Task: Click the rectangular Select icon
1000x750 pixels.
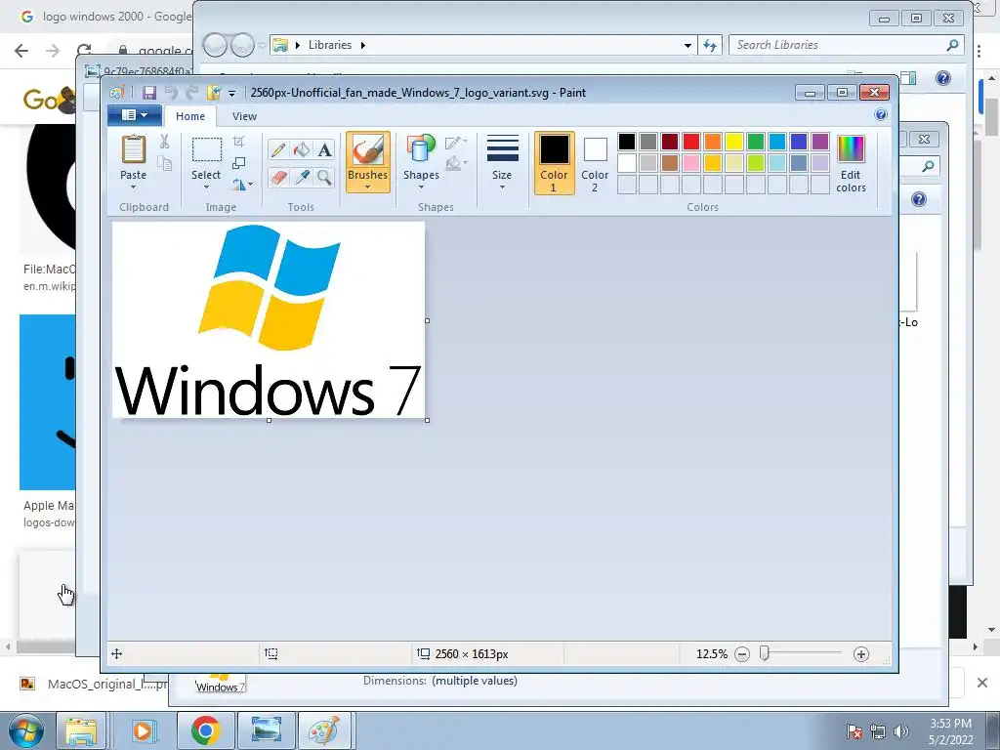Action: pos(207,149)
